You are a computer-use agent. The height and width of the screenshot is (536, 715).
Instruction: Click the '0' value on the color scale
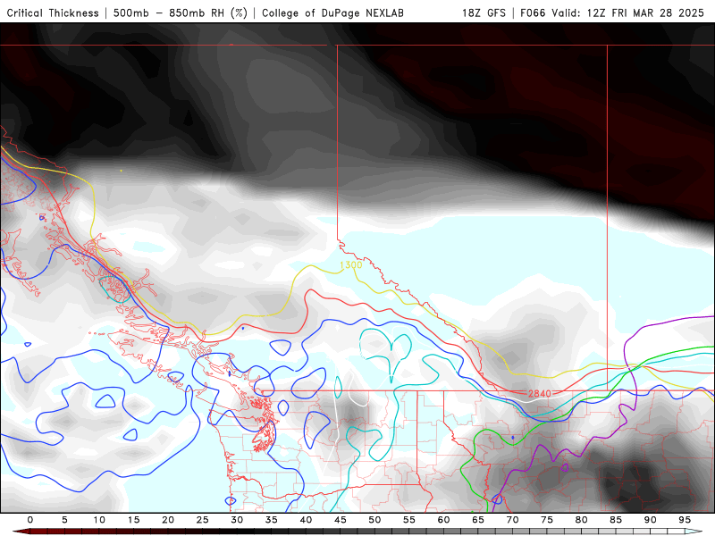pyautogui.click(x=30, y=520)
